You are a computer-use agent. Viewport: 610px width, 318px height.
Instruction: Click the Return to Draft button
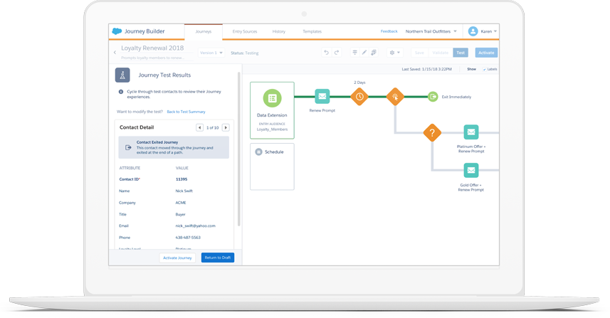[217, 258]
